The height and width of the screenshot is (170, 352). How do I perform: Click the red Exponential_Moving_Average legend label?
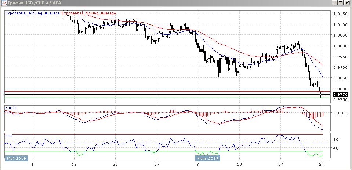(88, 13)
